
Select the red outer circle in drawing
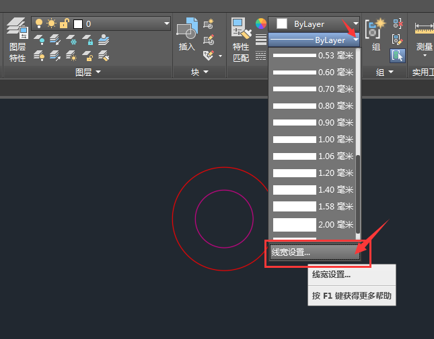[x=172, y=219]
